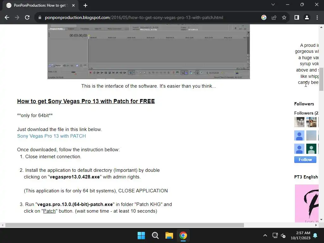The image size is (324, 243).
Task: Click the Followers section heading
Action: tap(304, 104)
